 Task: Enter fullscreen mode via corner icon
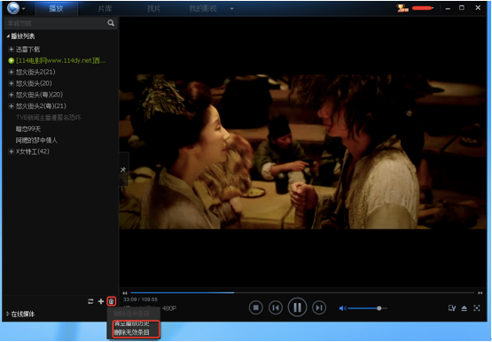(477, 308)
